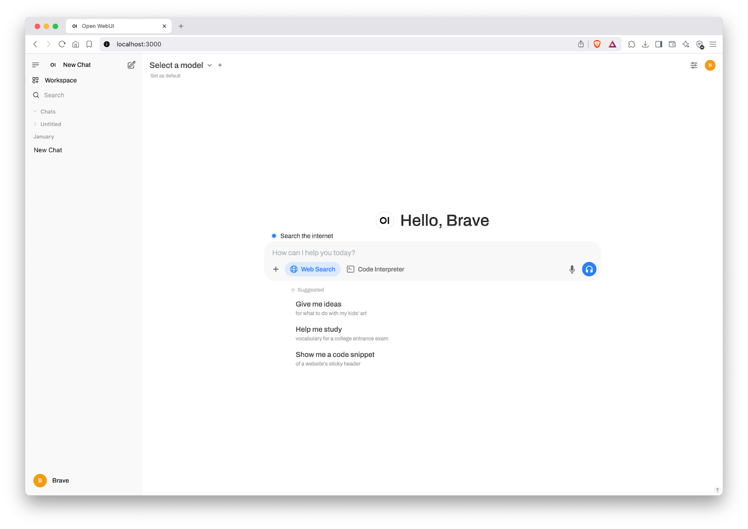Open the share icon in address bar
The image size is (748, 529).
pyautogui.click(x=581, y=44)
